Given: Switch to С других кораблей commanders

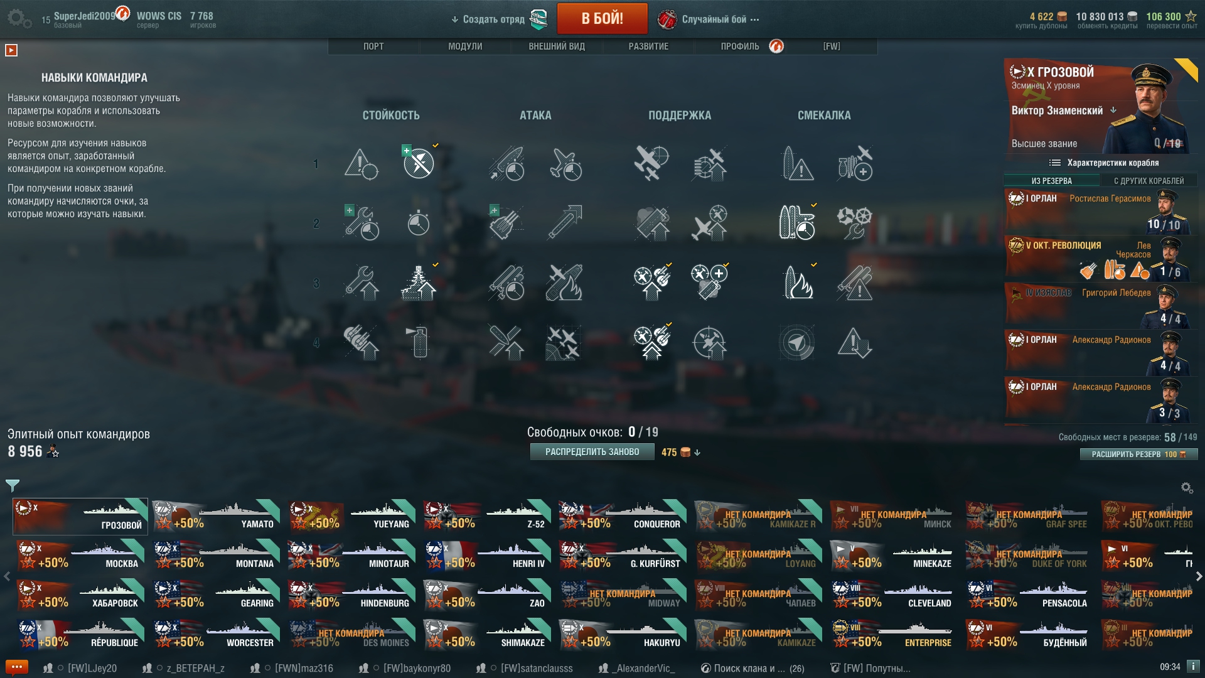Looking at the screenshot, I should (1149, 181).
